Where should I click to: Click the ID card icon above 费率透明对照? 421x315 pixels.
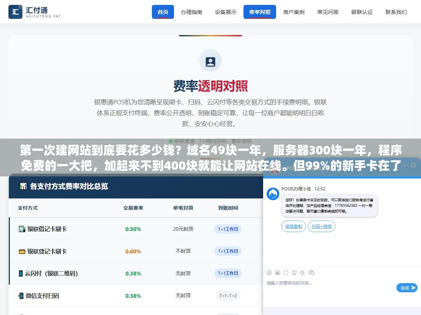210,62
